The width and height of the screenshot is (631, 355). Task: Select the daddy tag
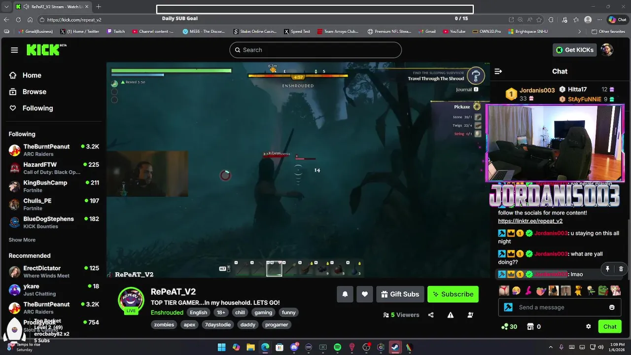tap(248, 325)
